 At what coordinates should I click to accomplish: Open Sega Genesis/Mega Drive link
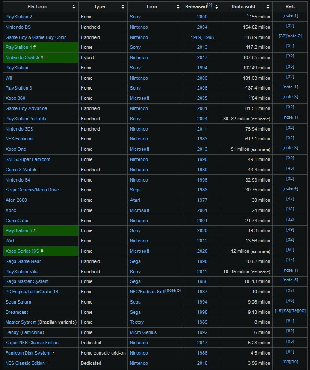(32, 190)
